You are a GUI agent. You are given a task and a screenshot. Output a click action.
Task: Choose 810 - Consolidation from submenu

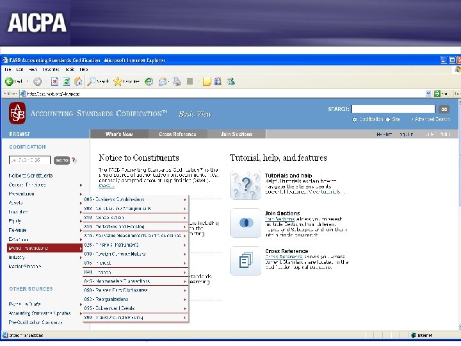click(136, 218)
